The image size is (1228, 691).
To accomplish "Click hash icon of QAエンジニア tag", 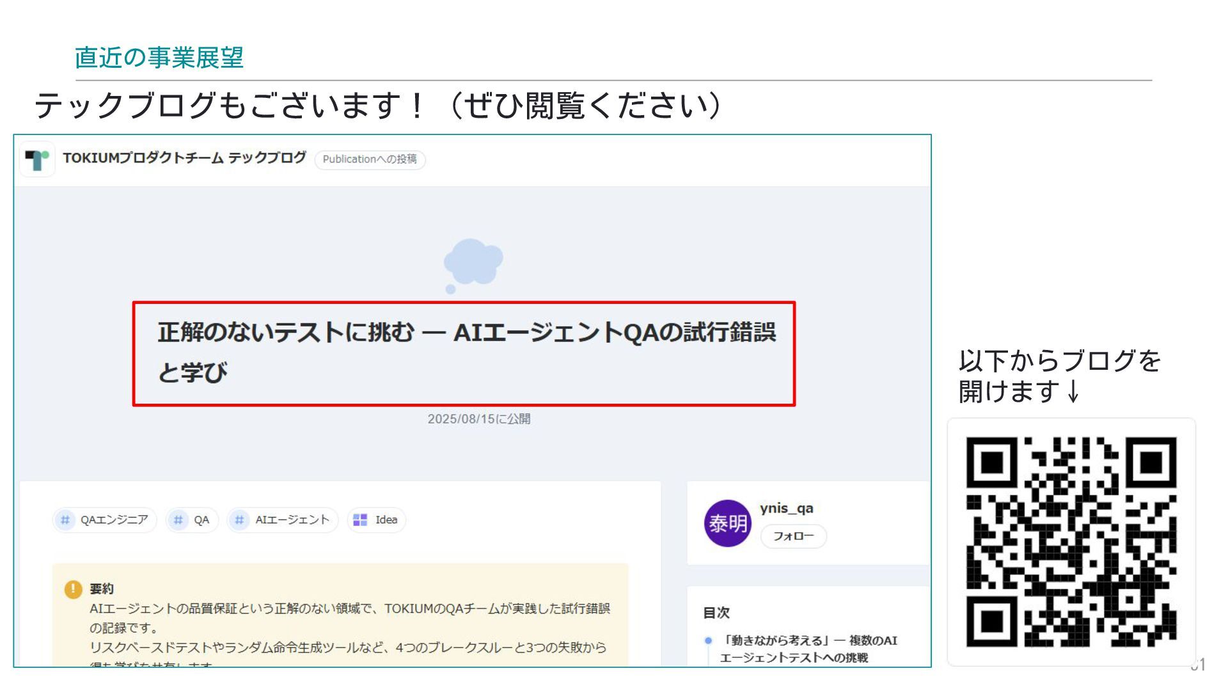I will [x=65, y=520].
